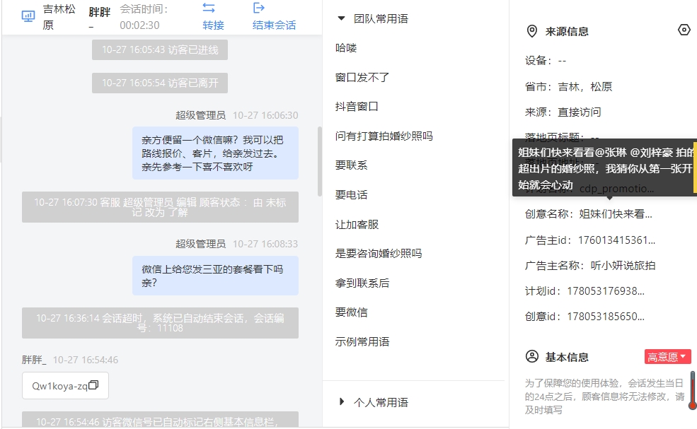Select the quick phrase 要联系
This screenshot has height=429, width=697.
(x=351, y=165)
